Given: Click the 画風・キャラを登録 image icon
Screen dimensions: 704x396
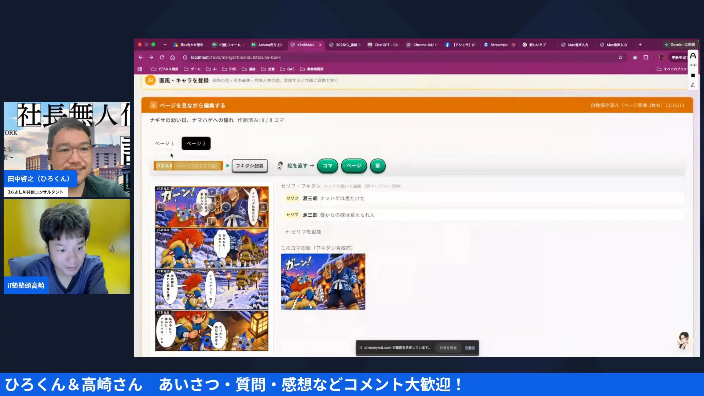Looking at the screenshot, I should [x=150, y=80].
